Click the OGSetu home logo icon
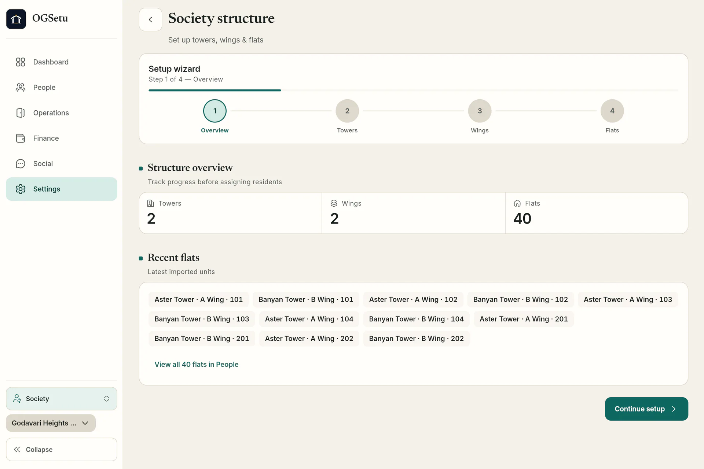This screenshot has height=469, width=704. [x=16, y=19]
